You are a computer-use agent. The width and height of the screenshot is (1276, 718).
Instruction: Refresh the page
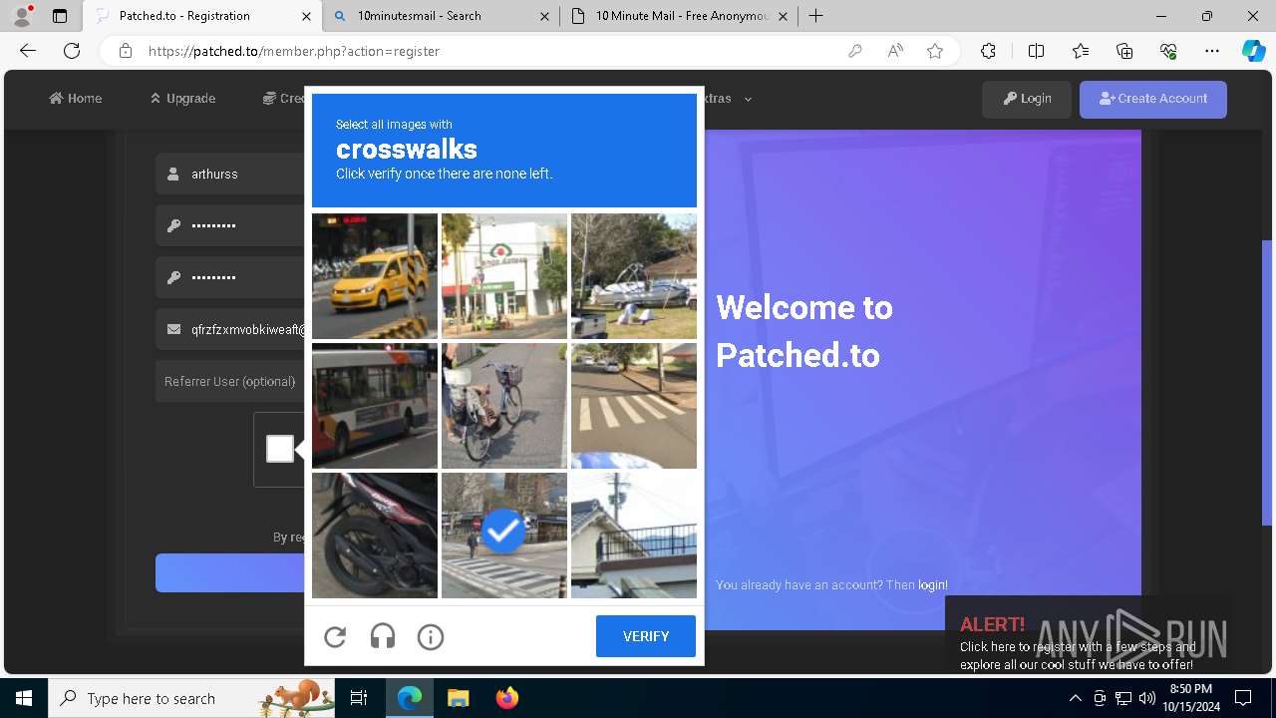[x=72, y=51]
